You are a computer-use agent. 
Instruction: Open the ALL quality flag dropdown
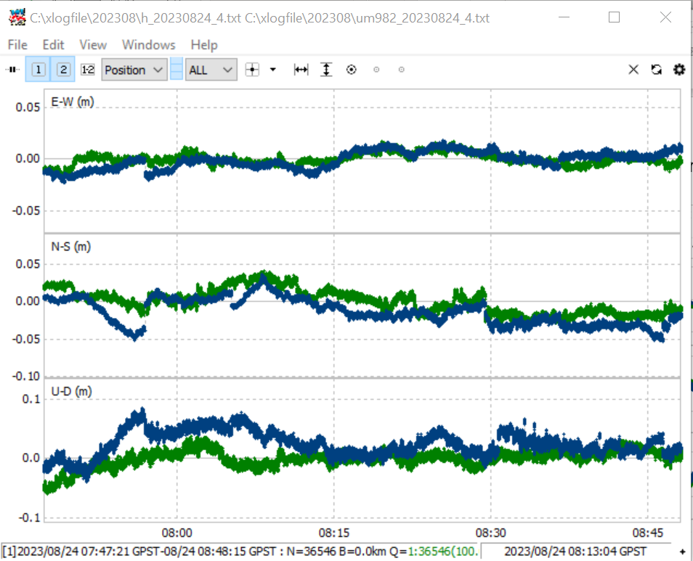(x=211, y=70)
